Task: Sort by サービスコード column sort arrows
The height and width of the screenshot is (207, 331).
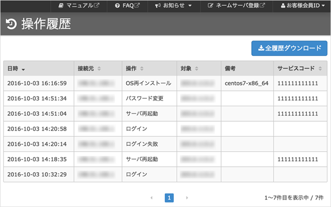Action: click(320, 69)
